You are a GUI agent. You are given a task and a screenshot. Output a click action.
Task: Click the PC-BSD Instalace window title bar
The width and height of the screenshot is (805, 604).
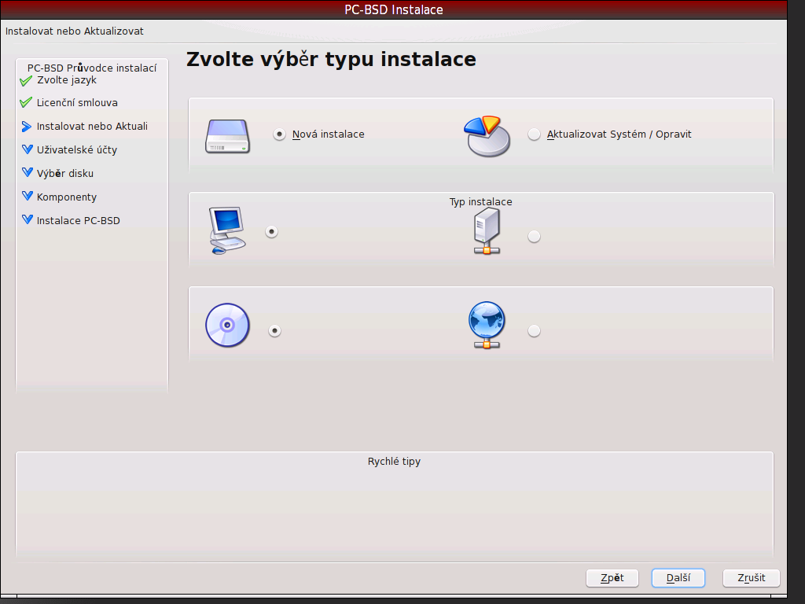tap(393, 9)
